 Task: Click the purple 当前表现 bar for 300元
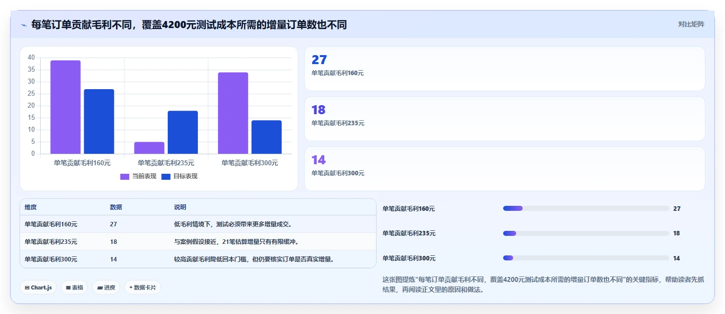[x=233, y=113]
